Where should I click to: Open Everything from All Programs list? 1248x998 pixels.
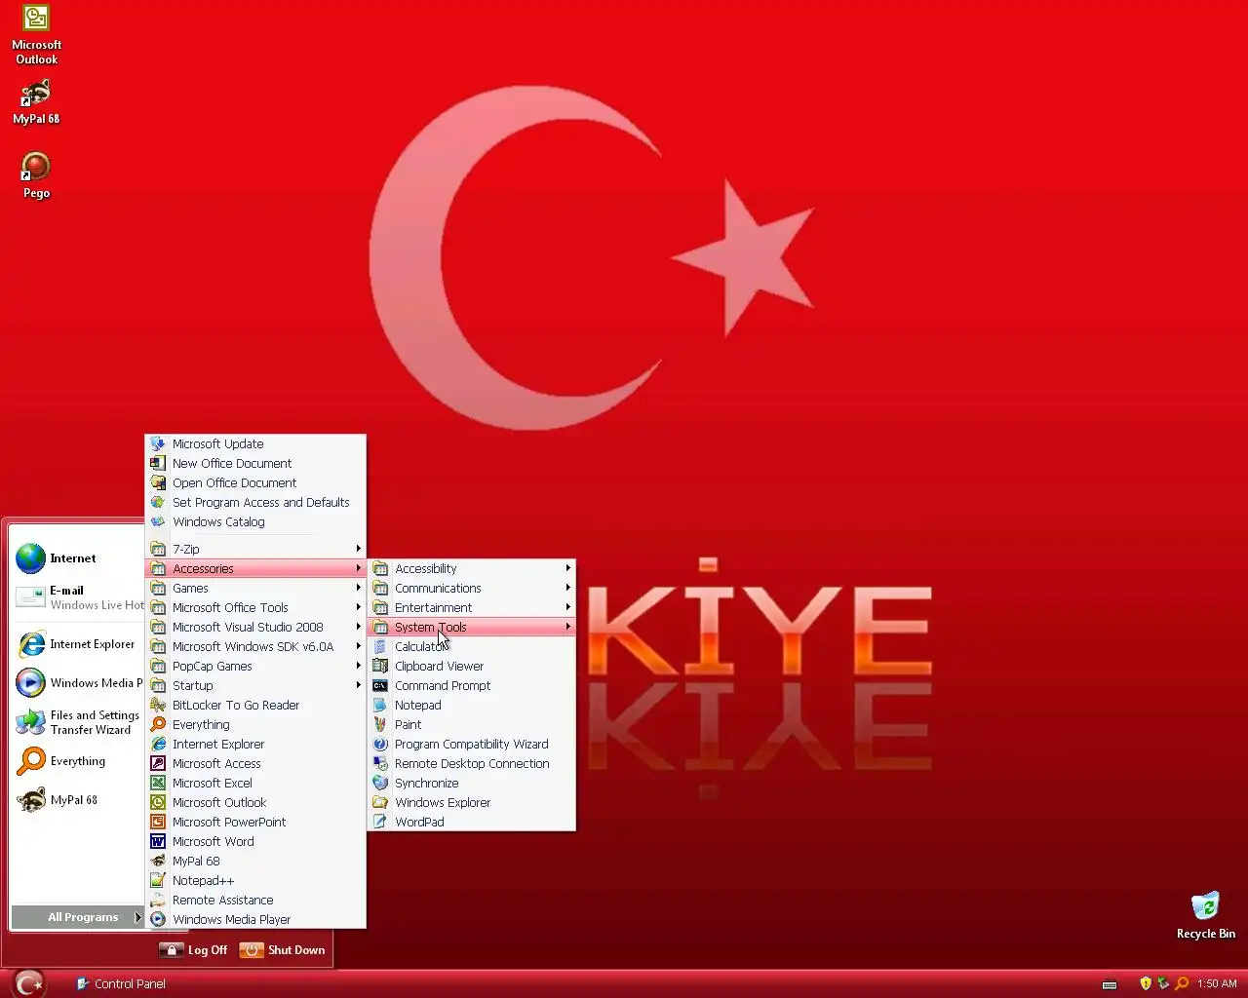tap(255, 724)
